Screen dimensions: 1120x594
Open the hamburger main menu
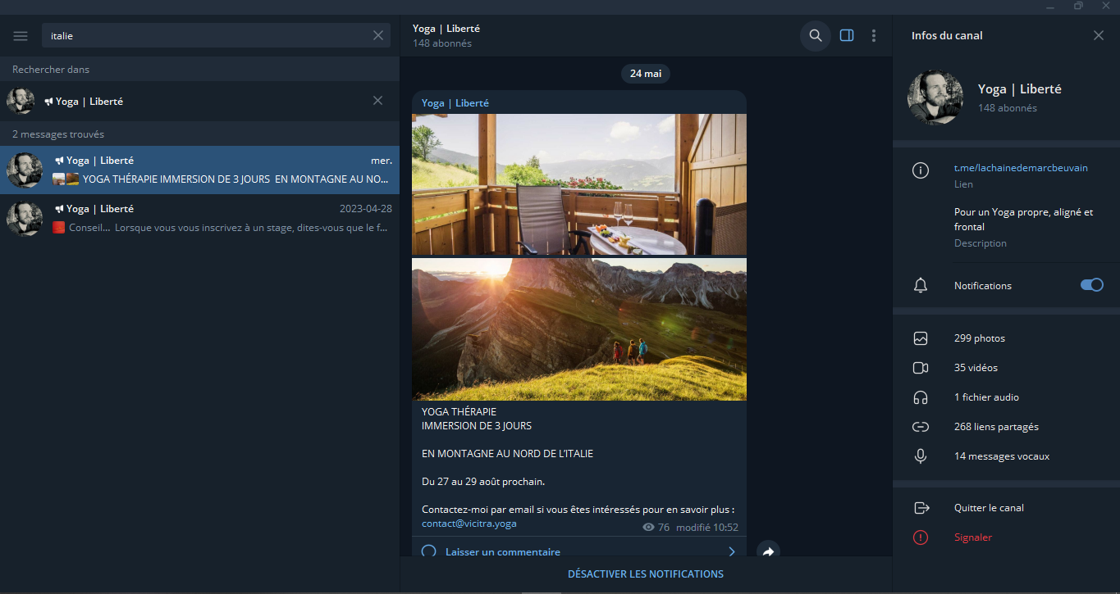[x=21, y=36]
